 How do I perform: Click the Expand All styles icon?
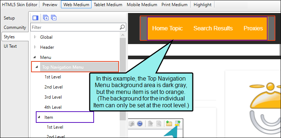pos(46,18)
